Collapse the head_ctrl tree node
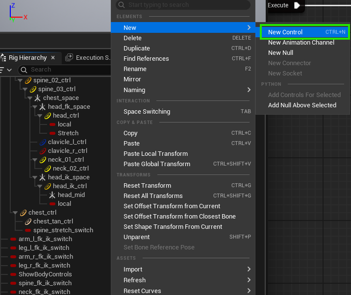The height and width of the screenshot is (295, 351). (x=40, y=116)
